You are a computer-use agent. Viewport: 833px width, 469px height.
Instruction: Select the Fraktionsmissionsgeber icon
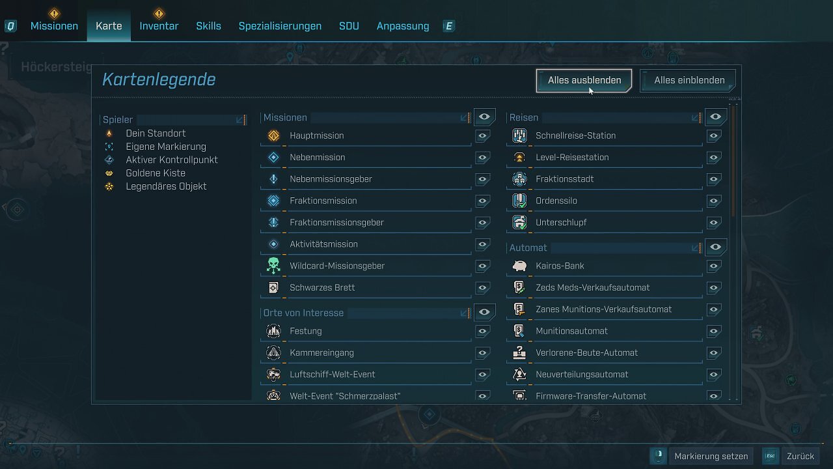tap(274, 222)
